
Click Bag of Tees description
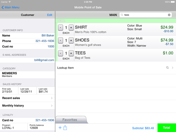(x=82, y=58)
